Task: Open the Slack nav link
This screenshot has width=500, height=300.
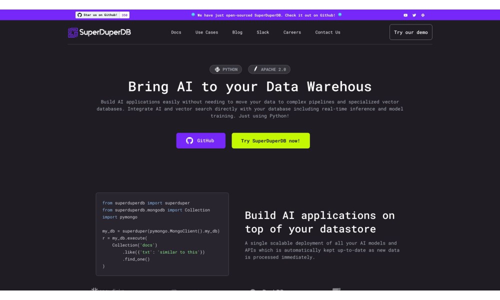Action: click(x=263, y=32)
